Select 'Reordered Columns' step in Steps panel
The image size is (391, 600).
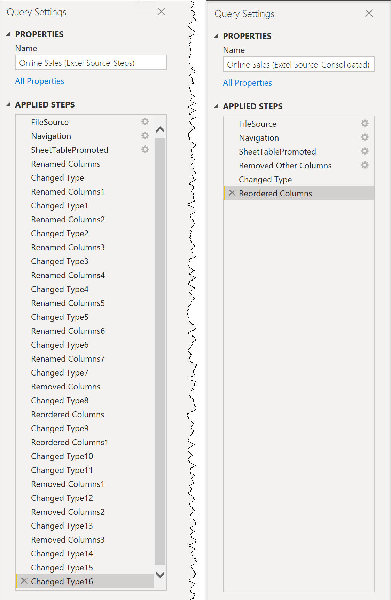pyautogui.click(x=85, y=415)
